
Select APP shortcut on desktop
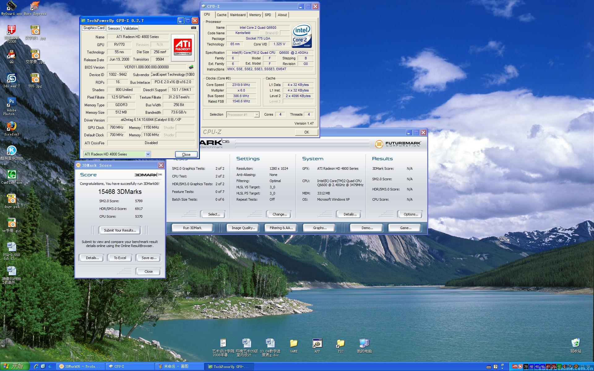click(317, 346)
